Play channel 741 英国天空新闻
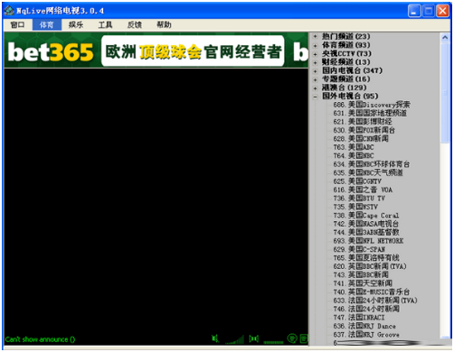The height and width of the screenshot is (352, 454). pyautogui.click(x=363, y=283)
